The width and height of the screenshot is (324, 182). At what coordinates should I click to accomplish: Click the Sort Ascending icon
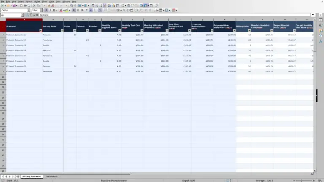point(97,5)
